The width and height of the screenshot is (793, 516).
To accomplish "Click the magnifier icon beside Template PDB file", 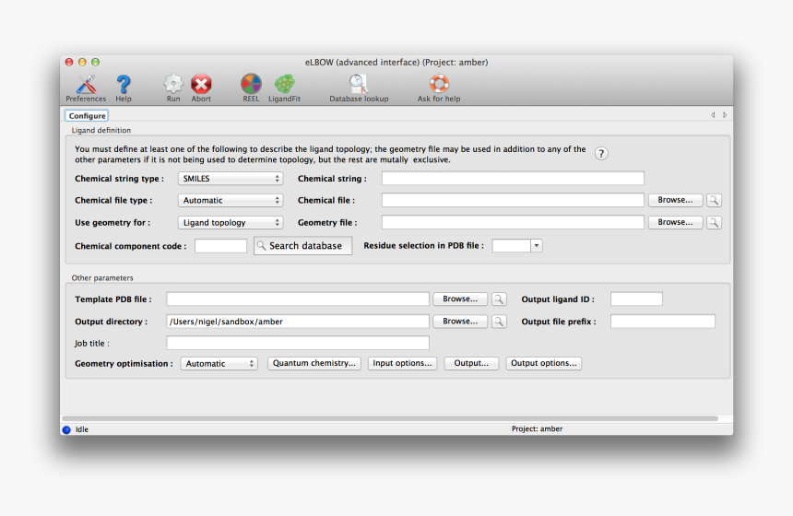I will 499,299.
